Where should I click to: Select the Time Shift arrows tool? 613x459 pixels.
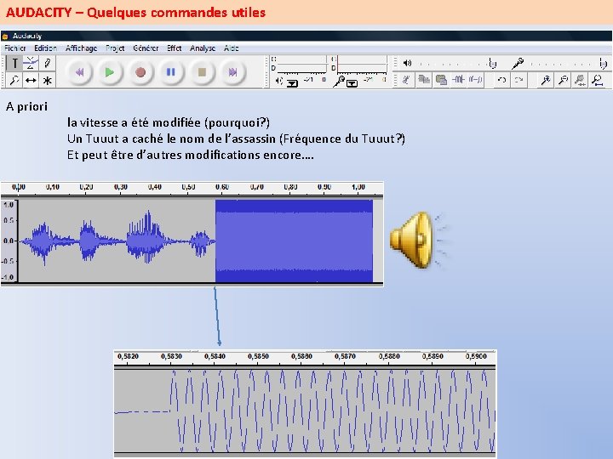click(31, 81)
